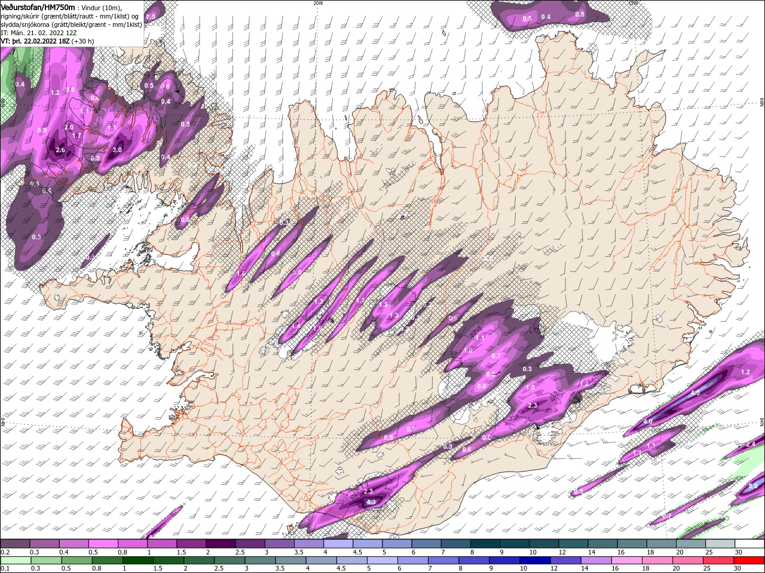Click the 1.7 value in the northwest snow band
The height and width of the screenshot is (573, 765).
coord(76,136)
